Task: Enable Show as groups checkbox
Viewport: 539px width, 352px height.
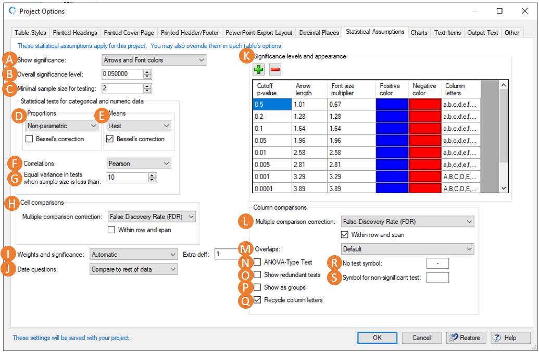Action: (x=257, y=287)
